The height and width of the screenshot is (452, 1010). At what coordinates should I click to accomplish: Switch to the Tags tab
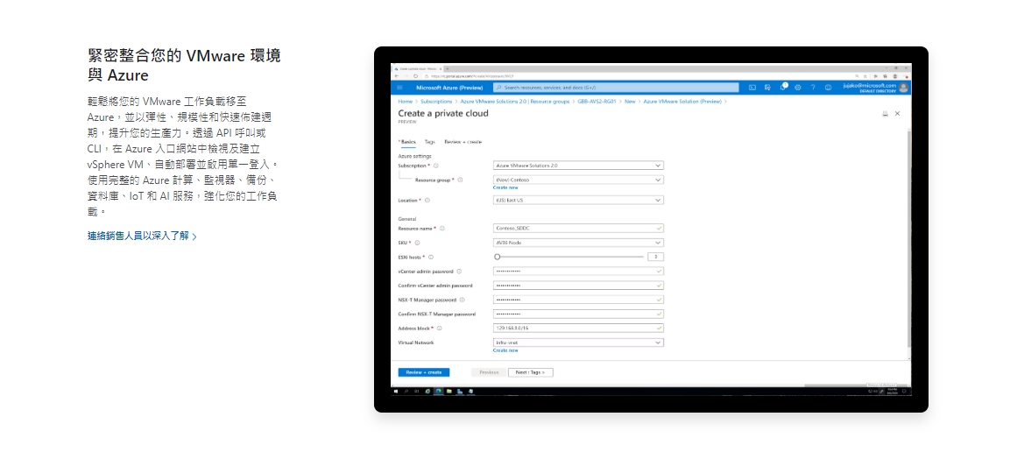(429, 141)
